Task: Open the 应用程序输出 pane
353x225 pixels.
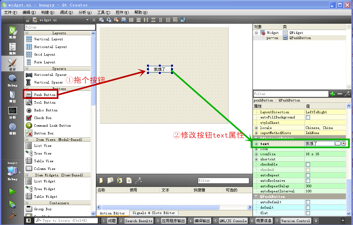Action: click(171, 221)
